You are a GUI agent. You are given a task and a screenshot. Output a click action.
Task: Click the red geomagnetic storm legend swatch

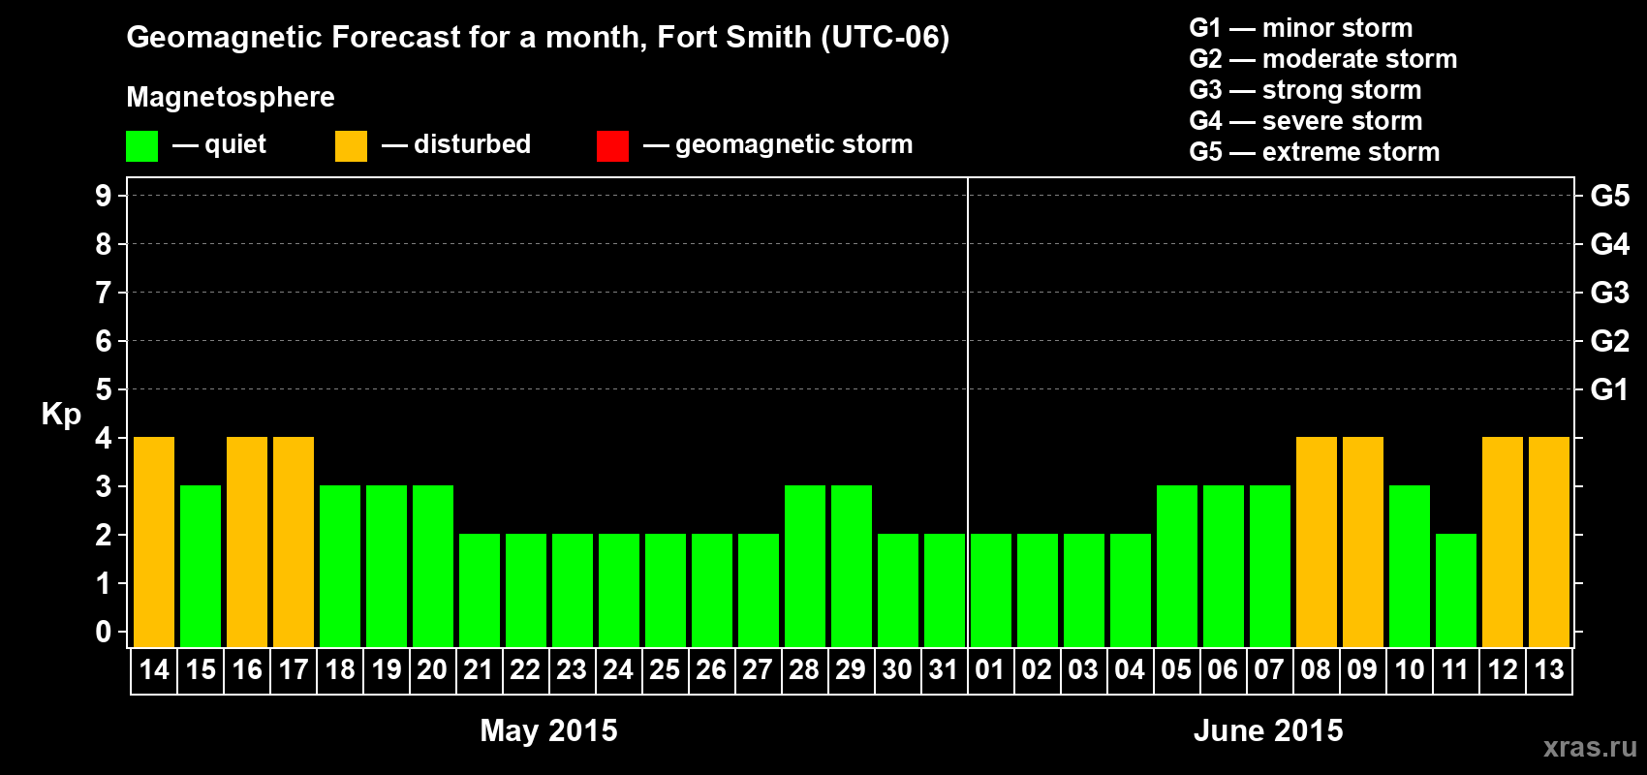coord(612,146)
